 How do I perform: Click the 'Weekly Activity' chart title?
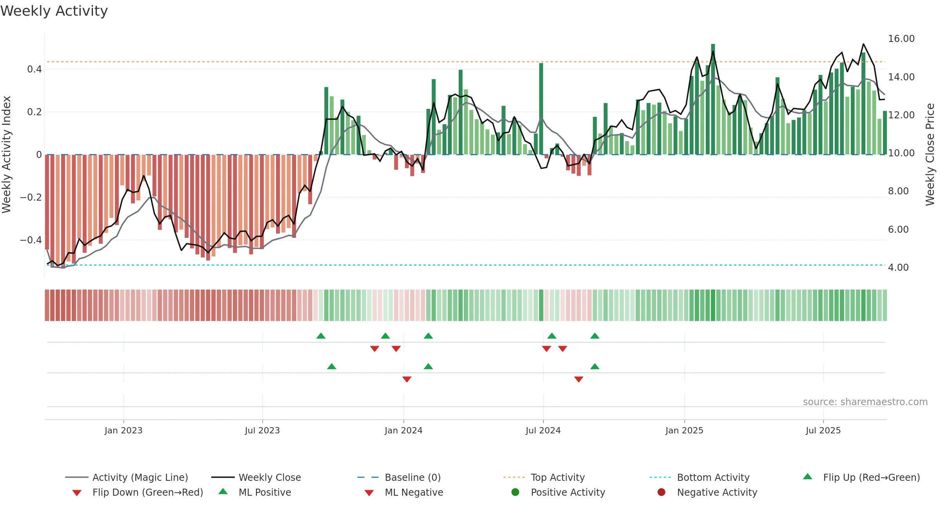pos(54,11)
